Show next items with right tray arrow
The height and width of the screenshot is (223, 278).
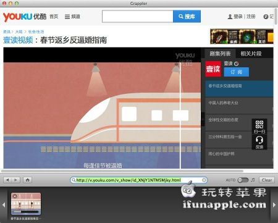[x=274, y=205]
